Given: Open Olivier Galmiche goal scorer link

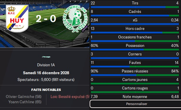Looking at the screenshot, I should coord(24,97).
